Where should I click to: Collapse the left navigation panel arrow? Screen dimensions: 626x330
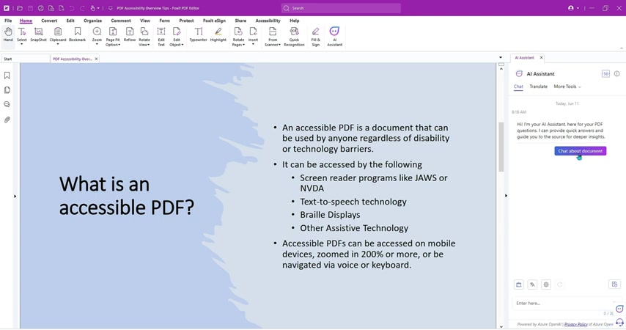click(15, 196)
